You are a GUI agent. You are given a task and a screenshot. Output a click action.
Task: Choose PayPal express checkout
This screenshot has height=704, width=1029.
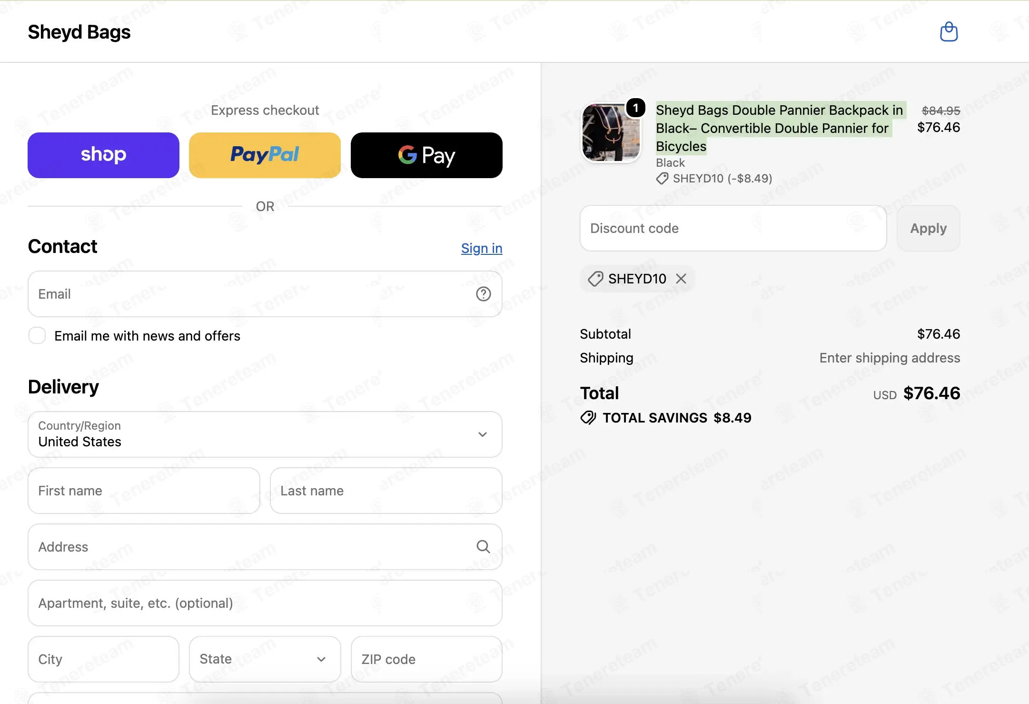265,155
